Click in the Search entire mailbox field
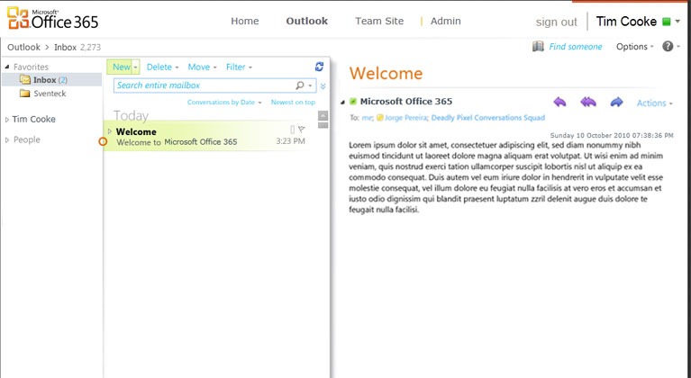This screenshot has width=691, height=378. [x=204, y=85]
